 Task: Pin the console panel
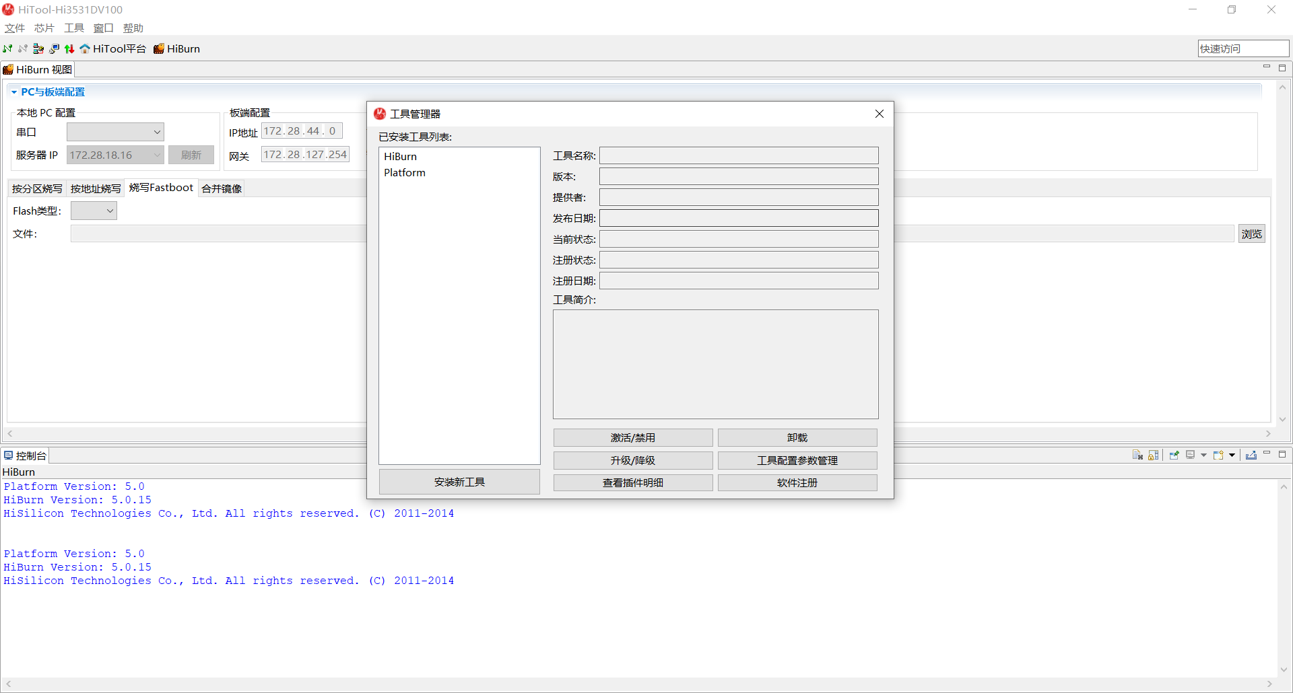click(1174, 455)
